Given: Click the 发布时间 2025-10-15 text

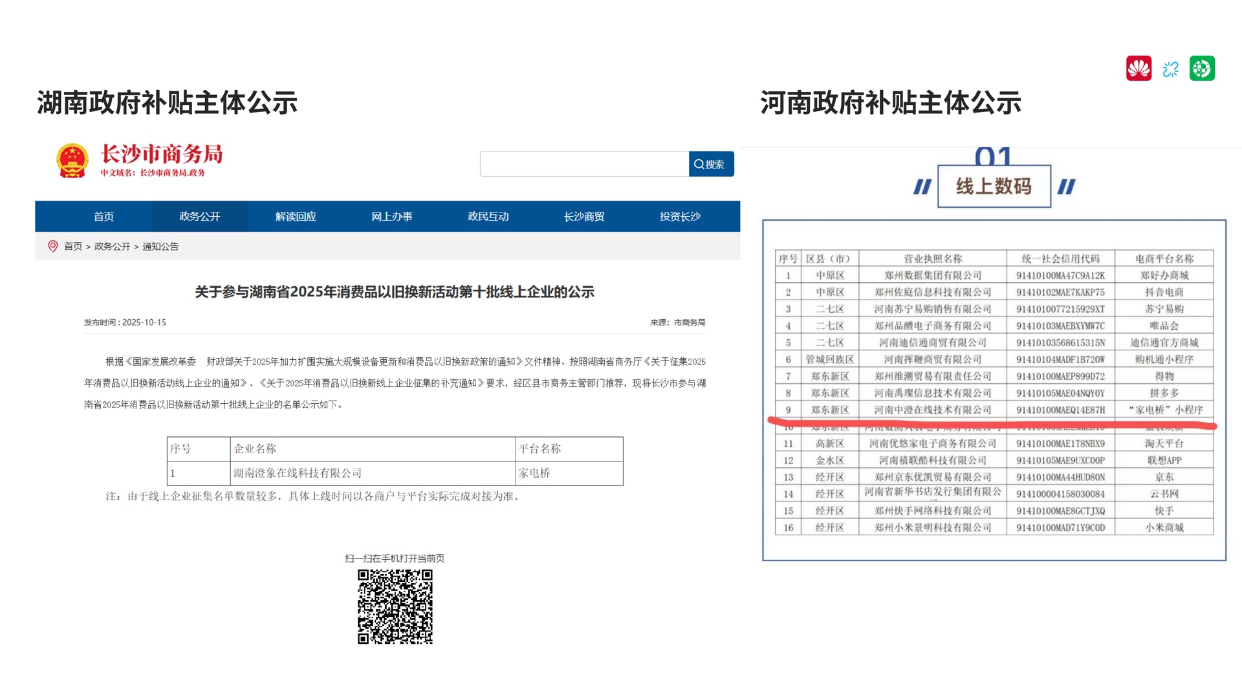Looking at the screenshot, I should pyautogui.click(x=125, y=322).
